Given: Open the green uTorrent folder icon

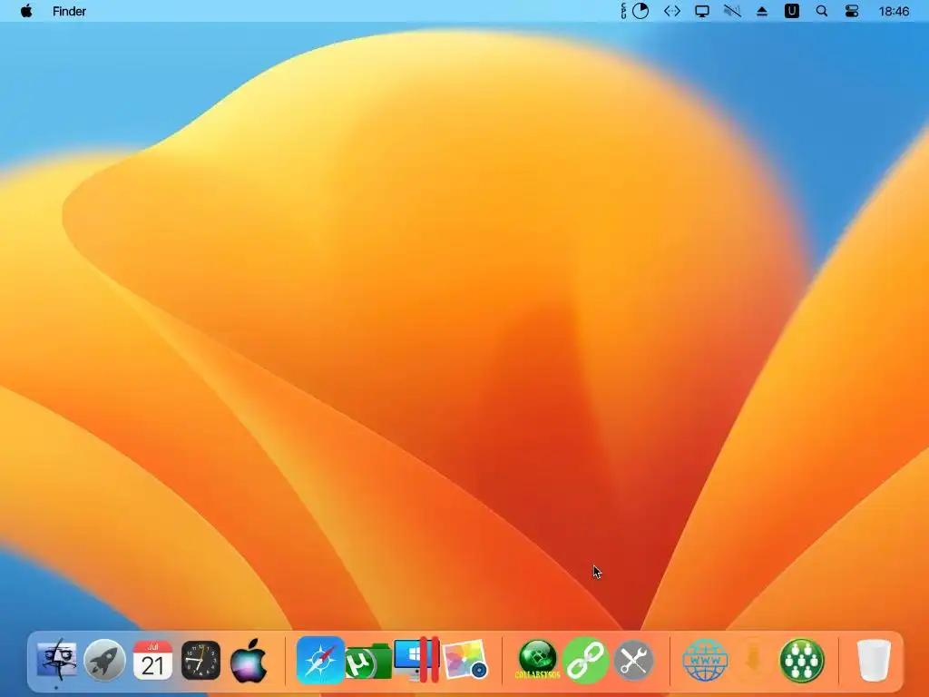Looking at the screenshot, I should click(x=368, y=662).
